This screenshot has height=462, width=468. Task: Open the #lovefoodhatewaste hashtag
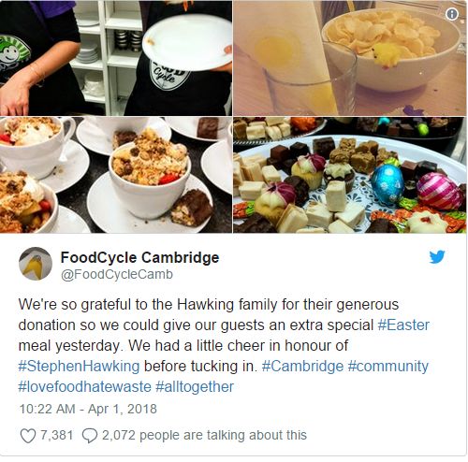85,386
